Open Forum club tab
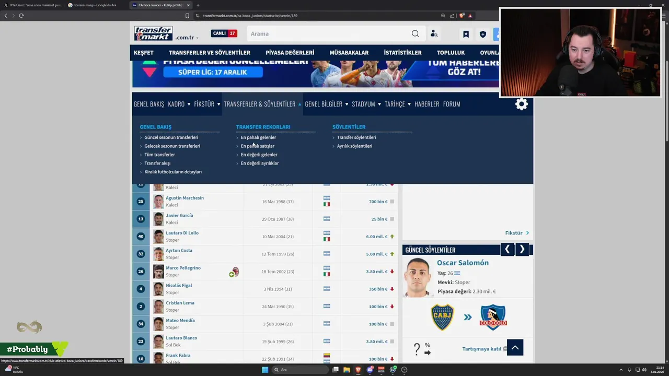The image size is (669, 376). coord(452,104)
